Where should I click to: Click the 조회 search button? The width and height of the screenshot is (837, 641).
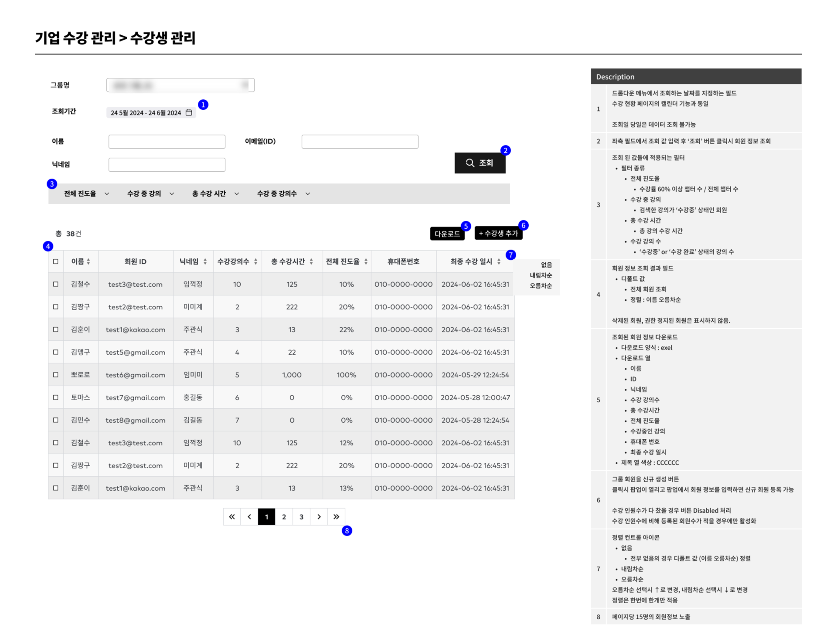[480, 163]
